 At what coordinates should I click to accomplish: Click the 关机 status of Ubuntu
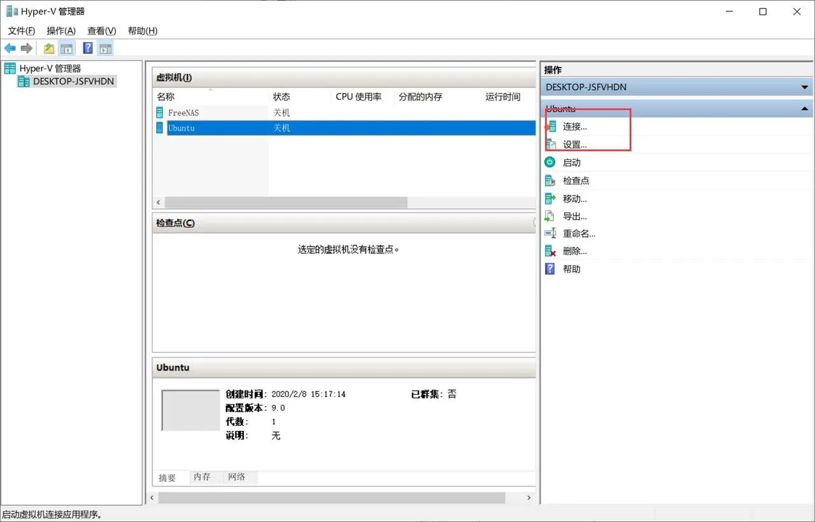click(281, 128)
